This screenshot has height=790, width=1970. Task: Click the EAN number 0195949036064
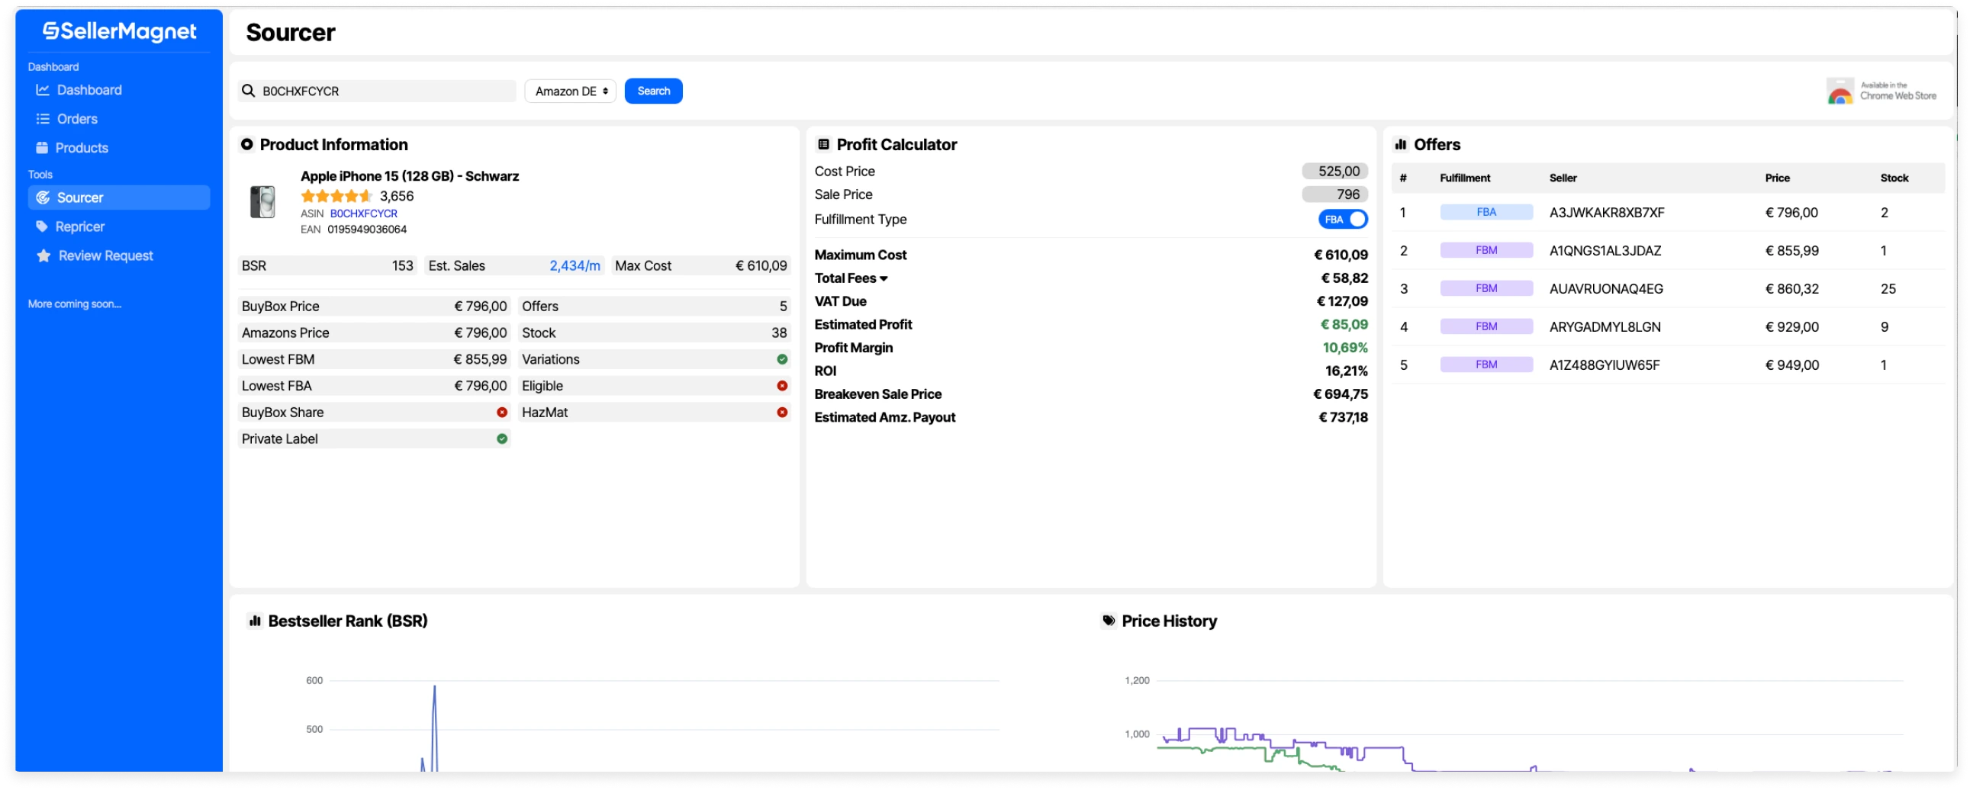point(367,230)
